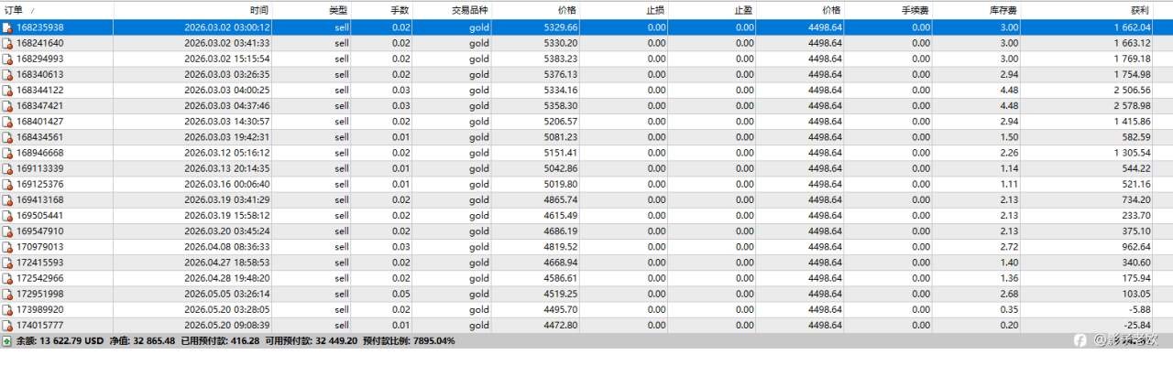Select the time 2026.03.20 03:45:24
The height and width of the screenshot is (365, 1173).
tap(226, 231)
